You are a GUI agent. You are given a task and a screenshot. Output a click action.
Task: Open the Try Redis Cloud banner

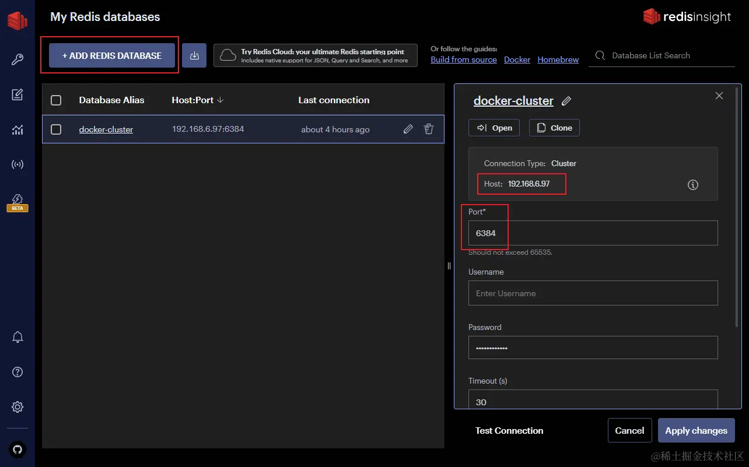(x=316, y=55)
